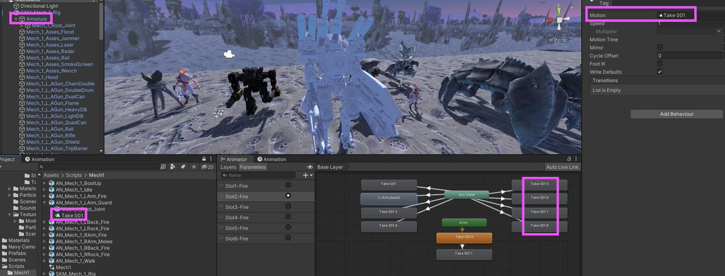The image size is (725, 276).
Task: Toggle the Slot3-Fire trigger radio
Action: point(288,207)
